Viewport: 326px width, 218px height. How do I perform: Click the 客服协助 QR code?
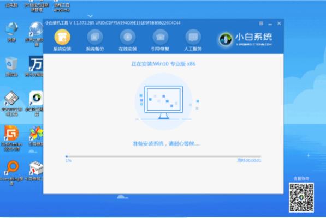(x=301, y=197)
